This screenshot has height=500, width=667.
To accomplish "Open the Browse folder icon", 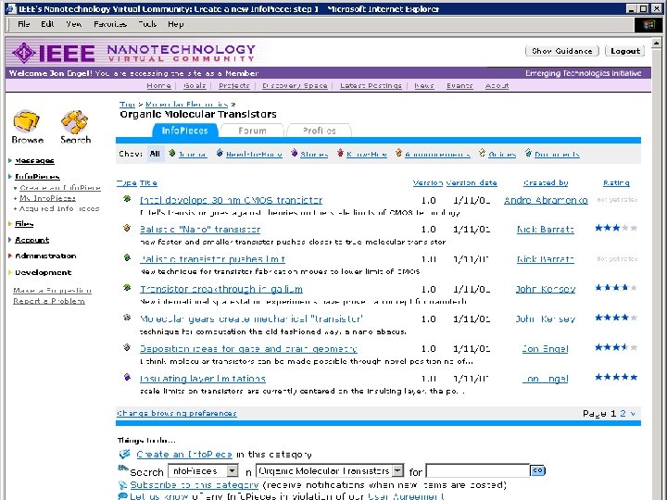I will tap(27, 121).
